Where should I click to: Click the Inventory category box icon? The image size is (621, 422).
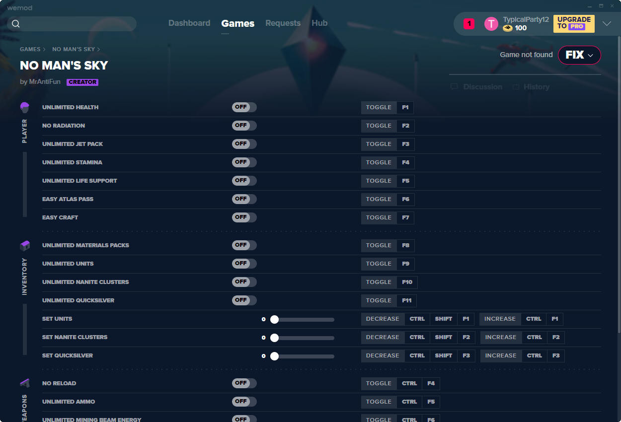pos(25,246)
